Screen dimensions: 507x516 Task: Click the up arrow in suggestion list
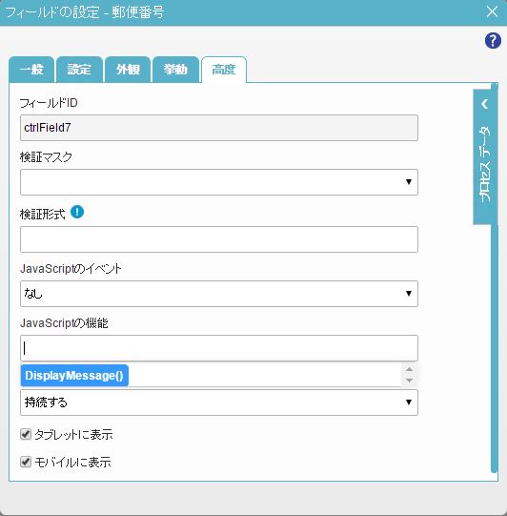tap(409, 369)
